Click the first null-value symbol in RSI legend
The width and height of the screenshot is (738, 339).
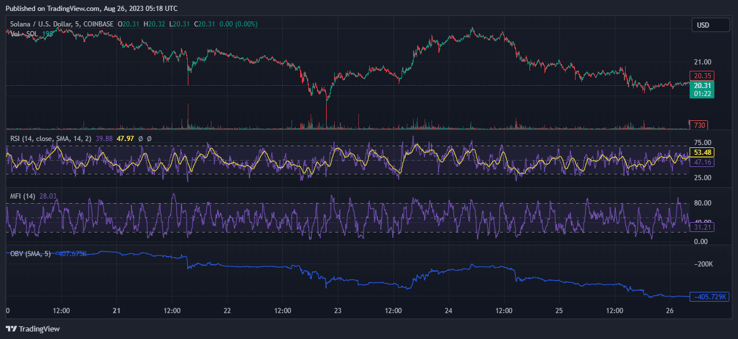[x=141, y=139]
